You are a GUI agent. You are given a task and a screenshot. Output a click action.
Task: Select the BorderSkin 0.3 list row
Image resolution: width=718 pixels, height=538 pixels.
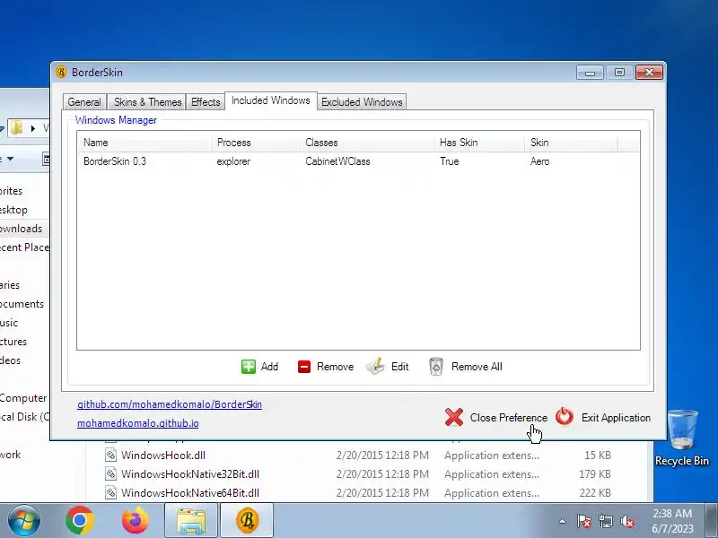coord(358,161)
